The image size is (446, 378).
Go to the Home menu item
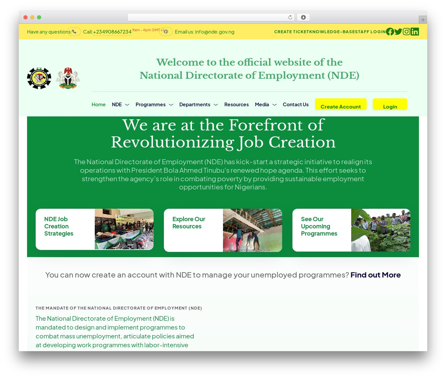click(x=99, y=105)
